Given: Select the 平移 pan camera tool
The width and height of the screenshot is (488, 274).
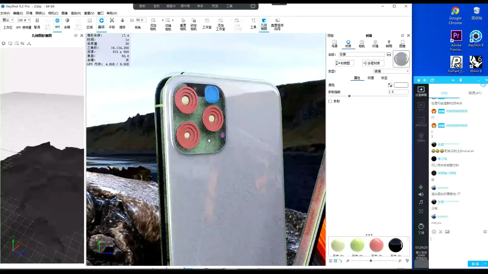Looking at the screenshot, I should tap(112, 21).
